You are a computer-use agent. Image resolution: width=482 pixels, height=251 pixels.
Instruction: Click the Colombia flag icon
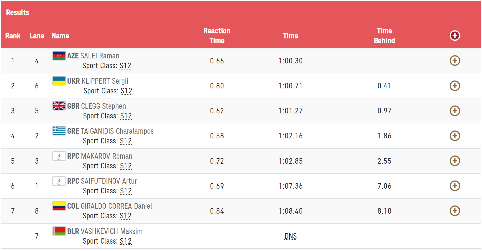(x=59, y=206)
